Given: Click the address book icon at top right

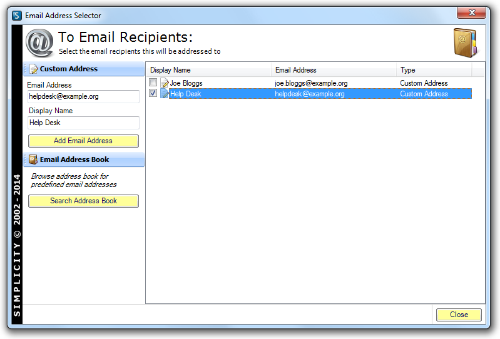Looking at the screenshot, I should click(465, 43).
